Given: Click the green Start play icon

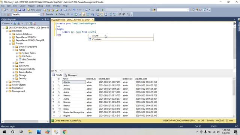Looking at the screenshot, I should pyautogui.click(x=102, y=10).
